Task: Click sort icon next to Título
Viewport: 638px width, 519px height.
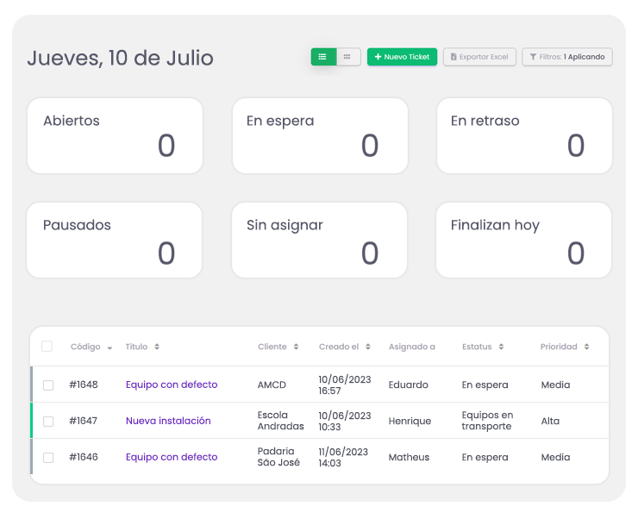Action: [157, 347]
